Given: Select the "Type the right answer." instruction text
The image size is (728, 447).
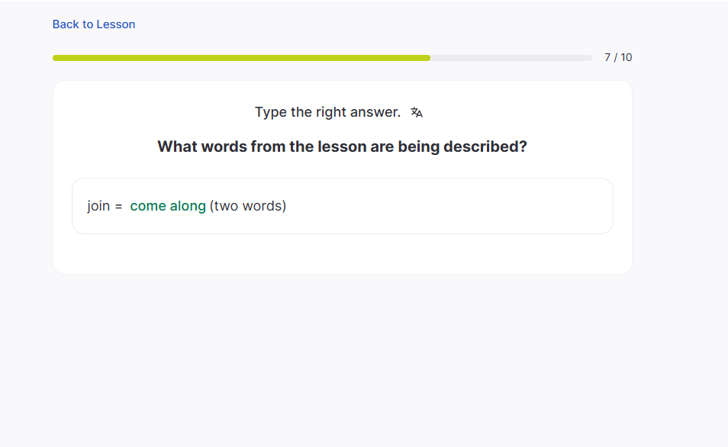Looking at the screenshot, I should coord(327,112).
